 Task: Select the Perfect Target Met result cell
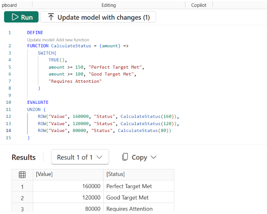pyautogui.click(x=139, y=186)
